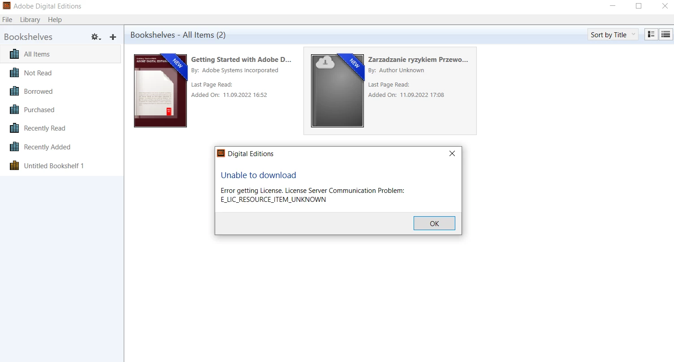Viewport: 674px width, 362px height.
Task: Click Added On 11.09.2022 17:08 text
Action: coord(406,95)
